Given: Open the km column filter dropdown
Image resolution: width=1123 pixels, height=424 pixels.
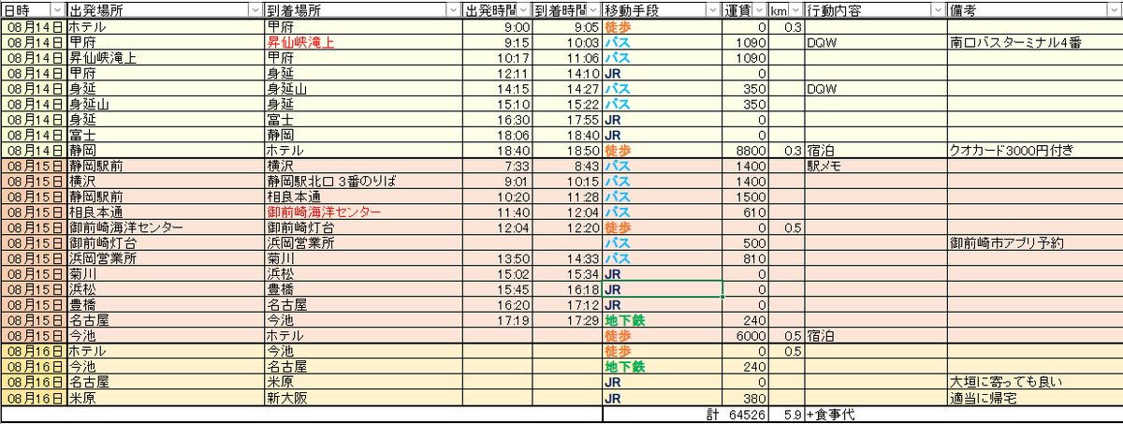Looking at the screenshot, I should (x=796, y=9).
